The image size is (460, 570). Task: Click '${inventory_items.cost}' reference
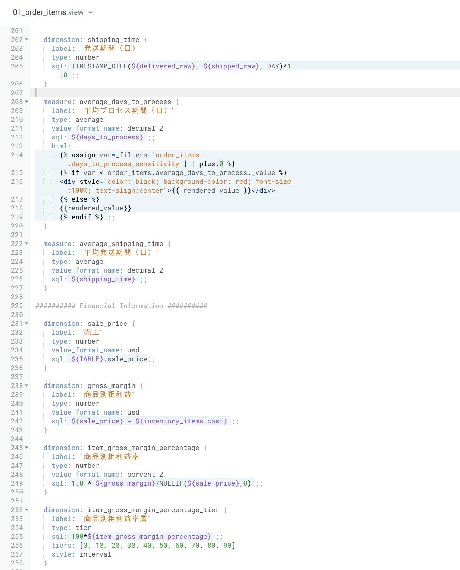[x=181, y=421]
